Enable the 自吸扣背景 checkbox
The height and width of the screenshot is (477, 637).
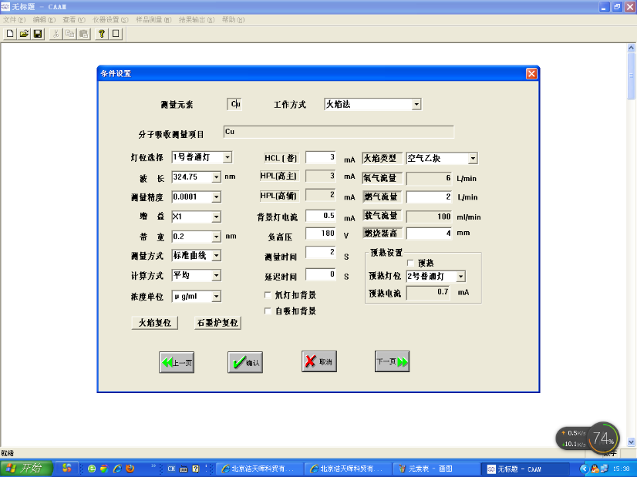click(x=268, y=311)
